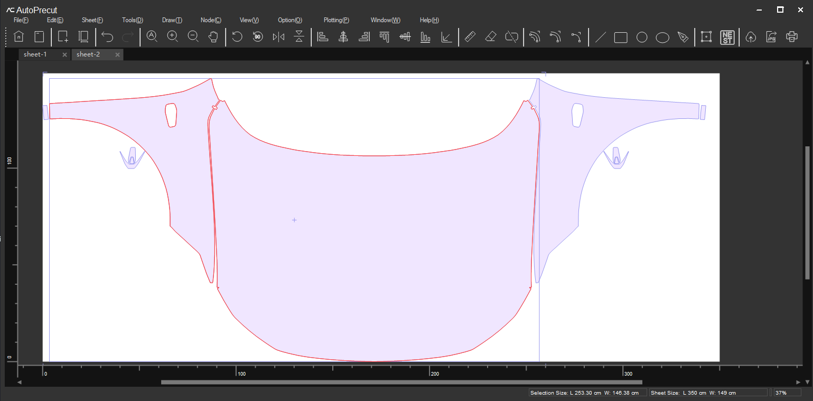
Task: Click the rotate 90 degrees icon
Action: 258,36
